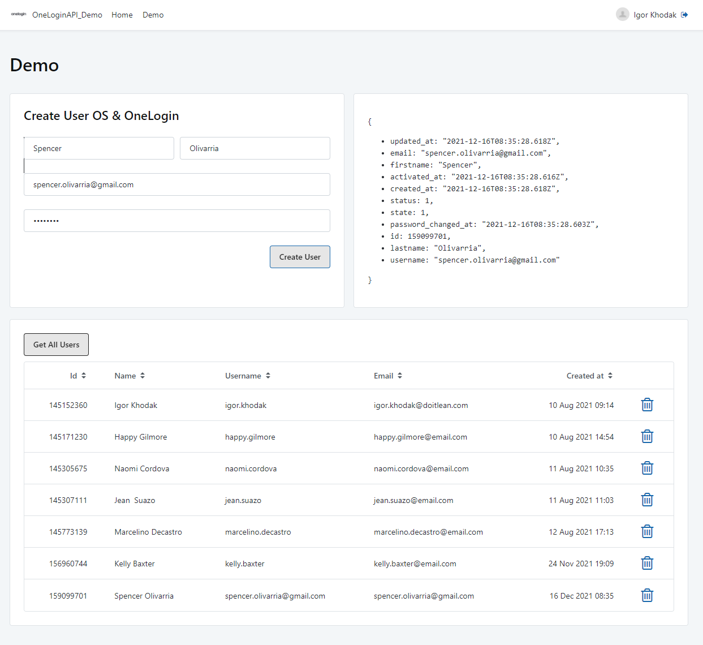Viewport: 703px width, 645px height.
Task: Click created date 10 Aug 2021 09:14
Action: (x=581, y=405)
